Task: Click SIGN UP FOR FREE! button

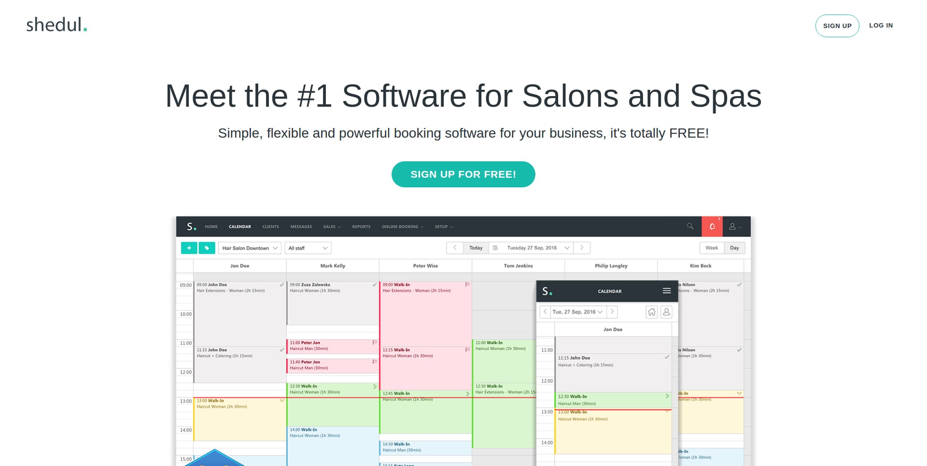Action: (463, 174)
